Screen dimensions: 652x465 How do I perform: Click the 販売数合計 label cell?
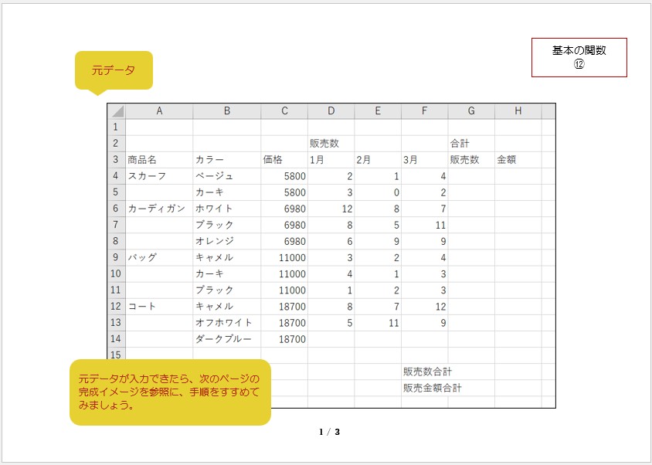[427, 372]
